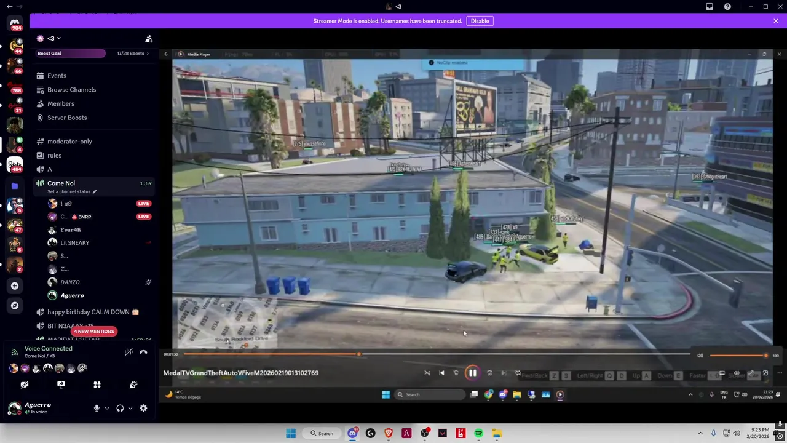The height and width of the screenshot is (443, 787).
Task: Open Discord Direct Messages home icon
Action: tap(15, 23)
